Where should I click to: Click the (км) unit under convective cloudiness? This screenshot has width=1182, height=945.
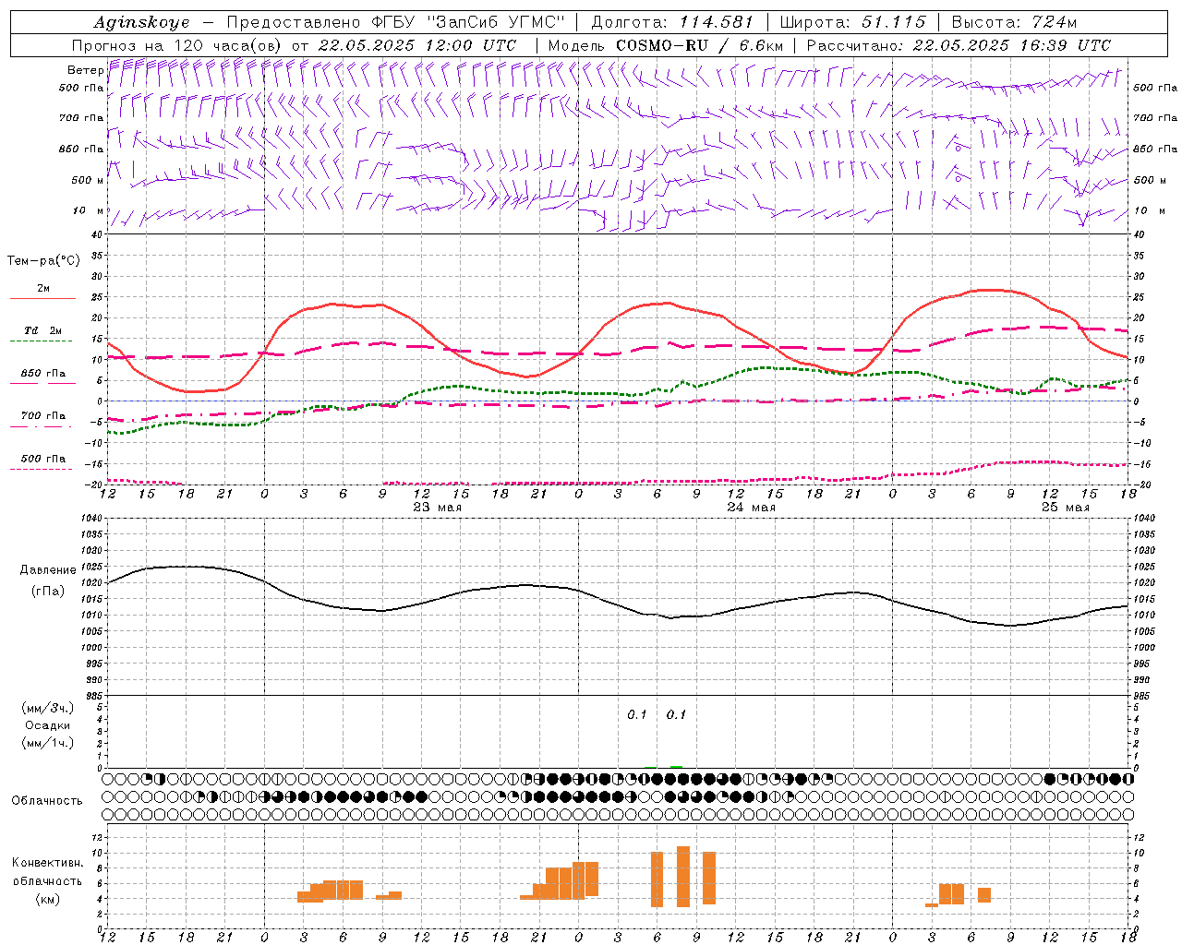coord(47,899)
